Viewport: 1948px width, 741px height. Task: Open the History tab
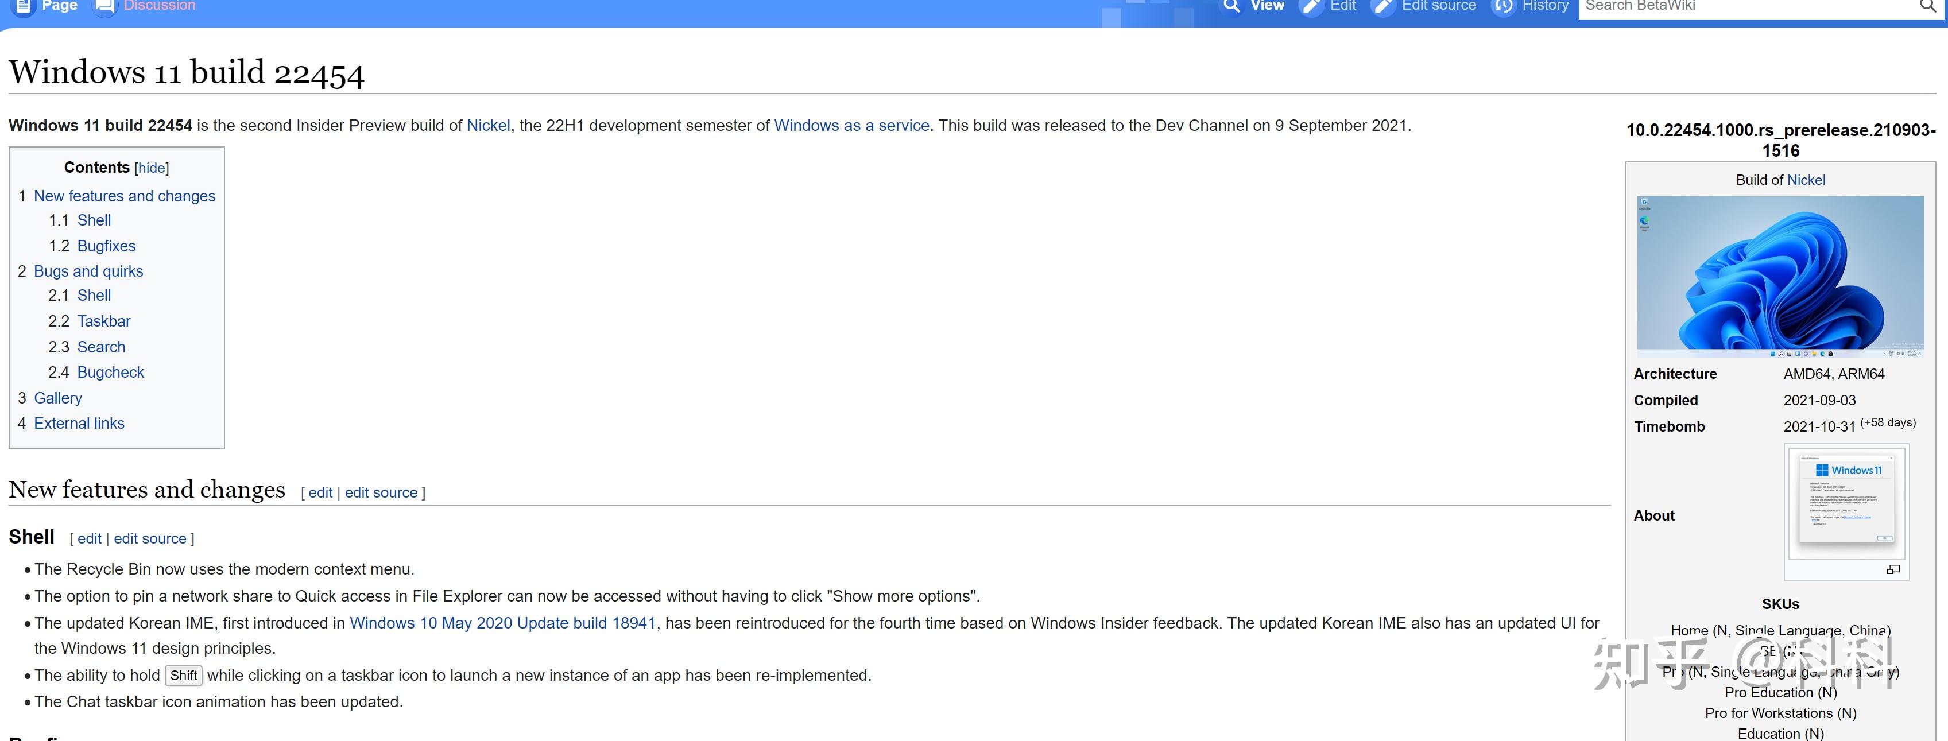(x=1545, y=6)
